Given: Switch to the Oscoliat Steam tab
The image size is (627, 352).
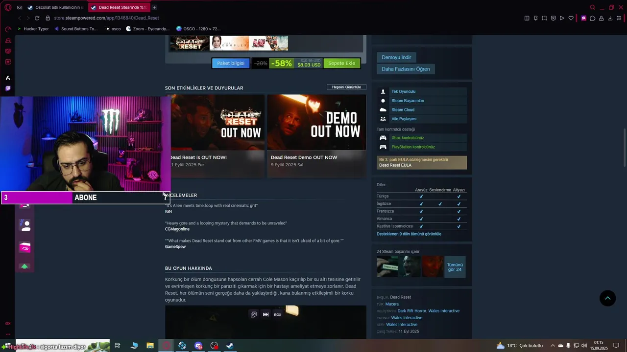Looking at the screenshot, I should [55, 7].
